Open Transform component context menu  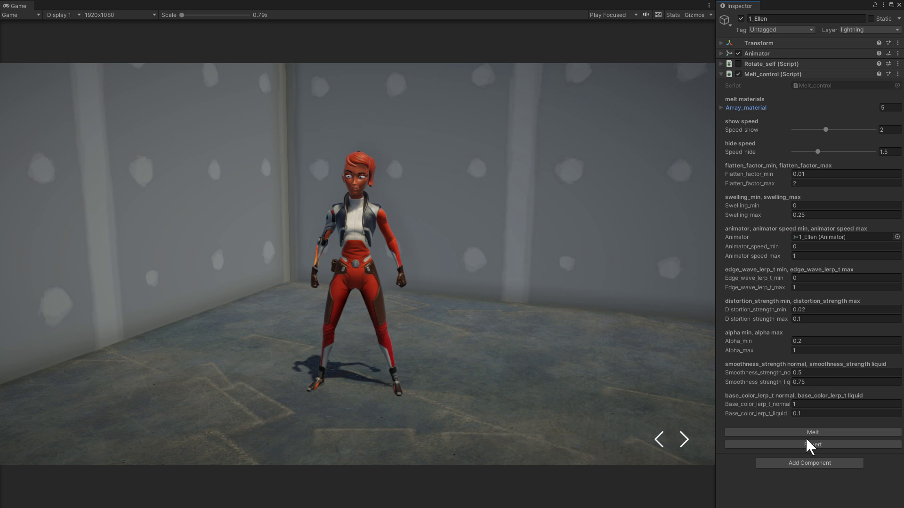pos(898,43)
